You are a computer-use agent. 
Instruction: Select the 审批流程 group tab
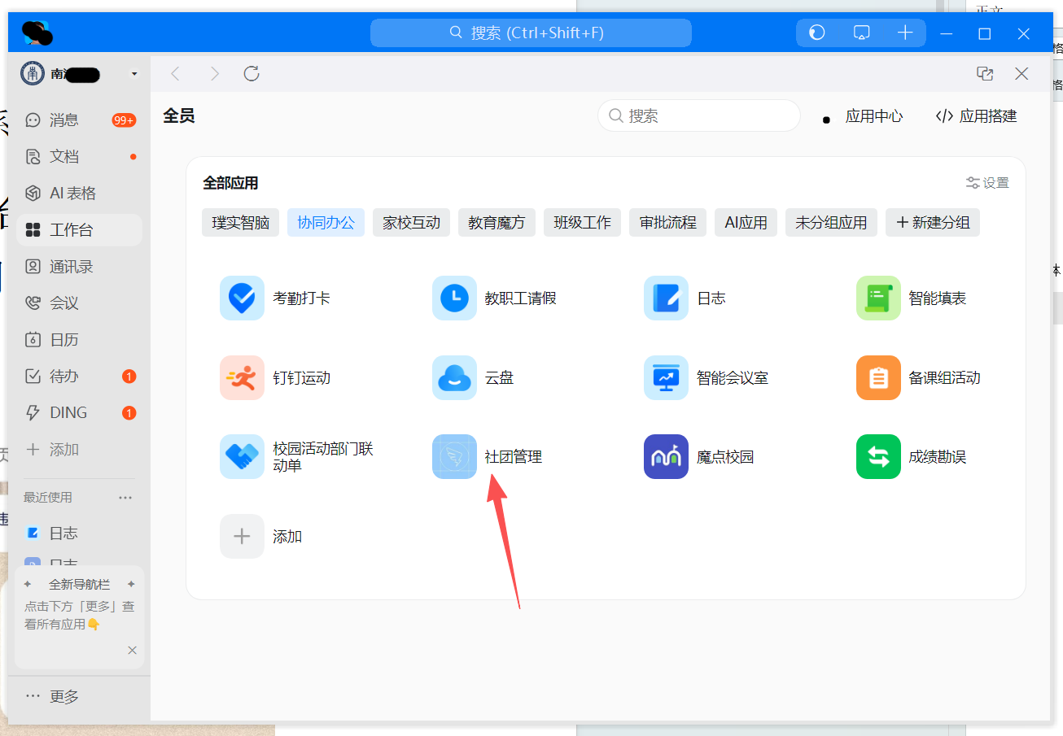pyautogui.click(x=667, y=222)
